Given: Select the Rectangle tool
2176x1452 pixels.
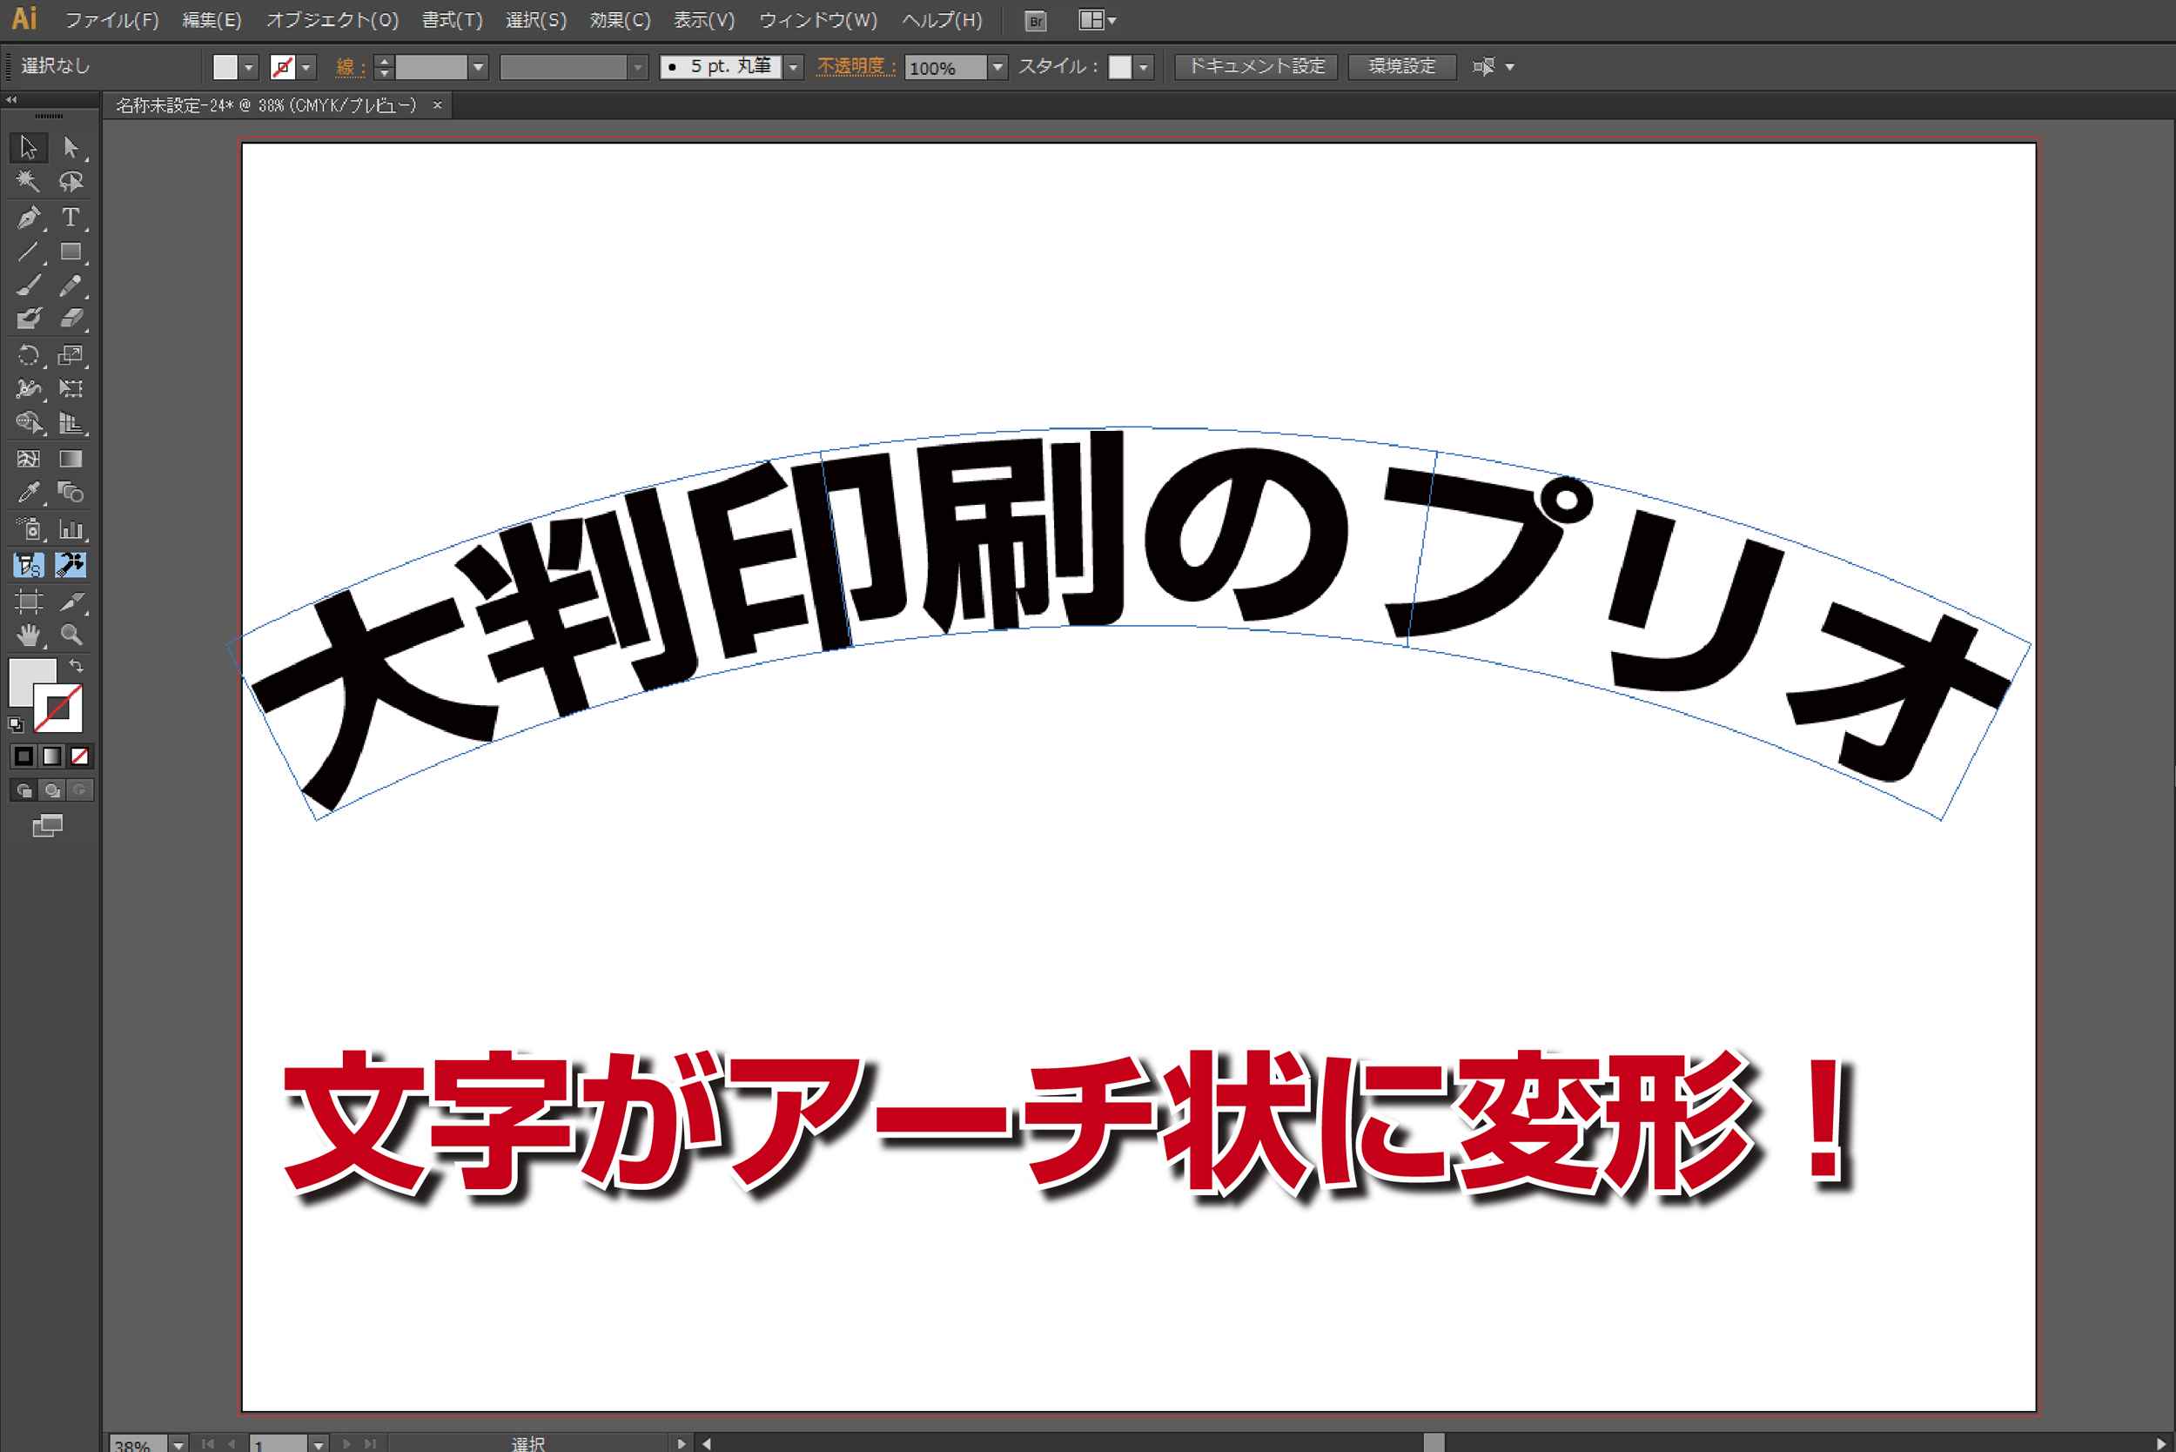Looking at the screenshot, I should [x=71, y=252].
